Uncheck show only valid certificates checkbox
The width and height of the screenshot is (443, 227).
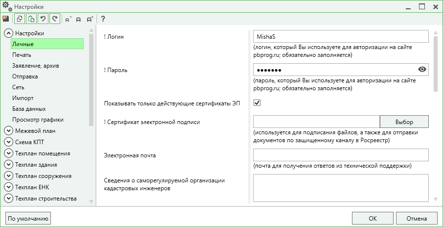(x=257, y=103)
